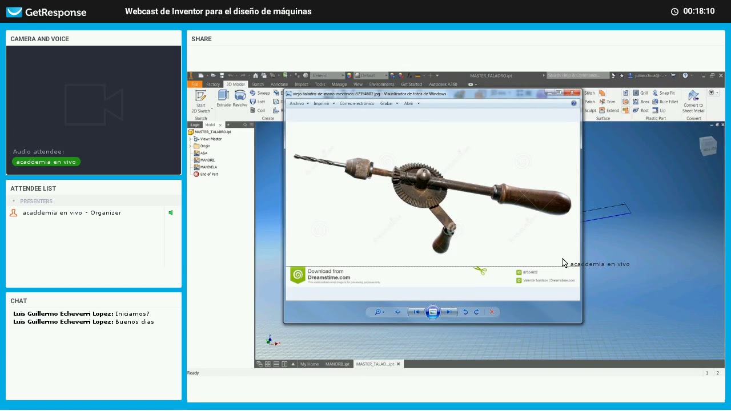Open the Generic material dropdown
Image resolution: width=731 pixels, height=411 pixels.
coord(327,75)
